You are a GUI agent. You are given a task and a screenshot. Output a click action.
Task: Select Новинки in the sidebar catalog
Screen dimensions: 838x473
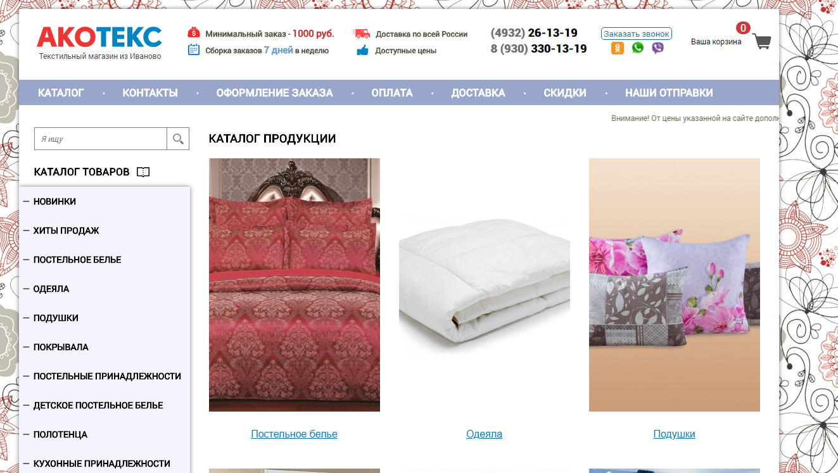point(54,201)
